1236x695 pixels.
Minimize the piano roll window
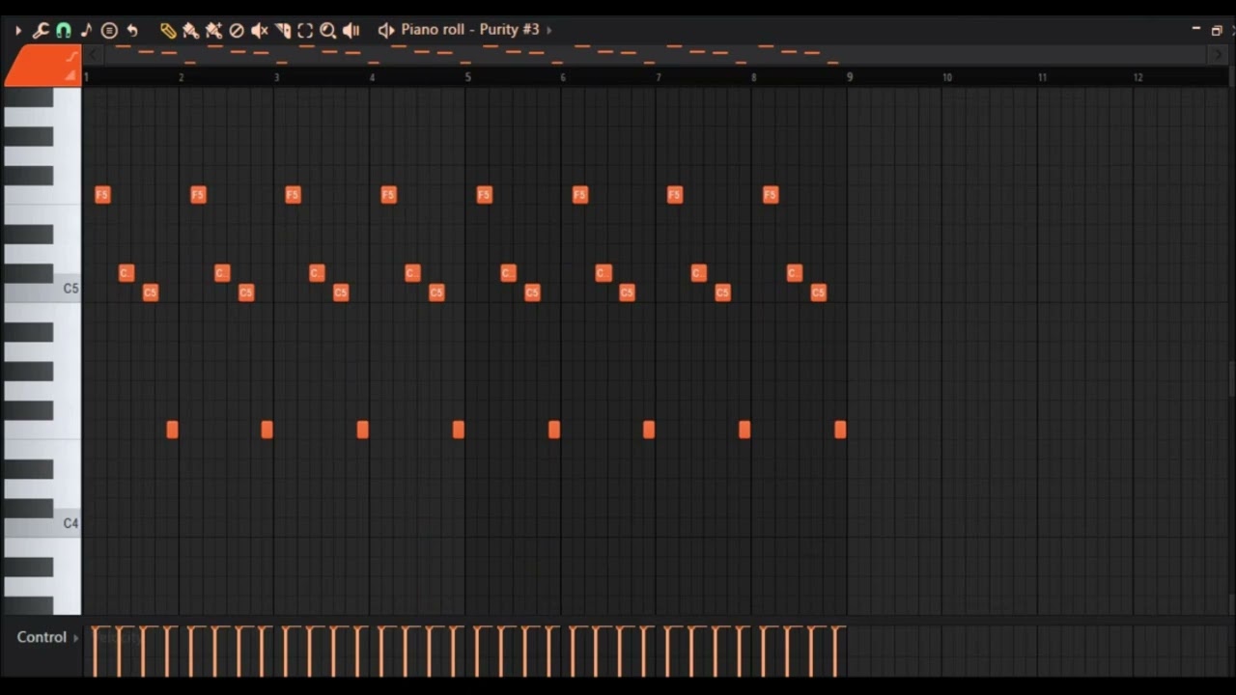(1196, 30)
